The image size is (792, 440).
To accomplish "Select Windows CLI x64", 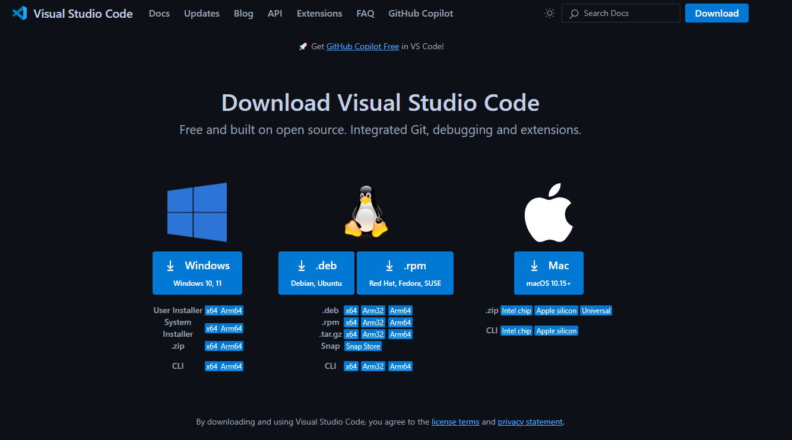I will point(211,366).
